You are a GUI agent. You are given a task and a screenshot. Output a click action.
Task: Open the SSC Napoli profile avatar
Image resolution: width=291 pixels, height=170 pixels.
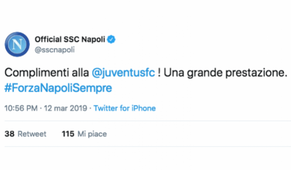pos(17,44)
